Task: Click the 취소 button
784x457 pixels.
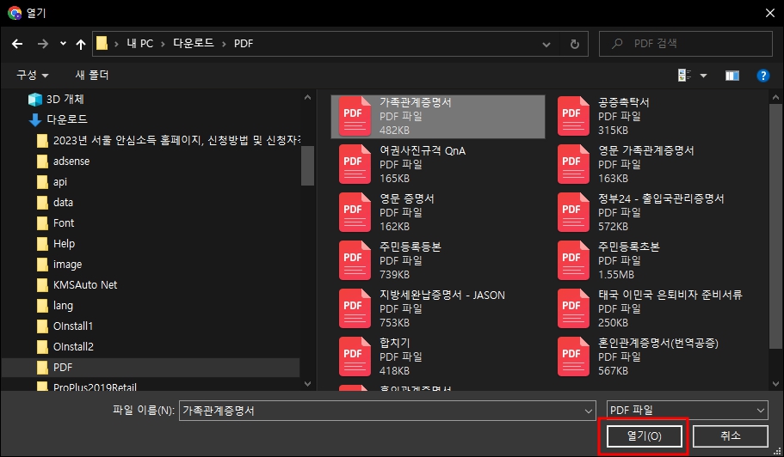Action: click(x=730, y=436)
